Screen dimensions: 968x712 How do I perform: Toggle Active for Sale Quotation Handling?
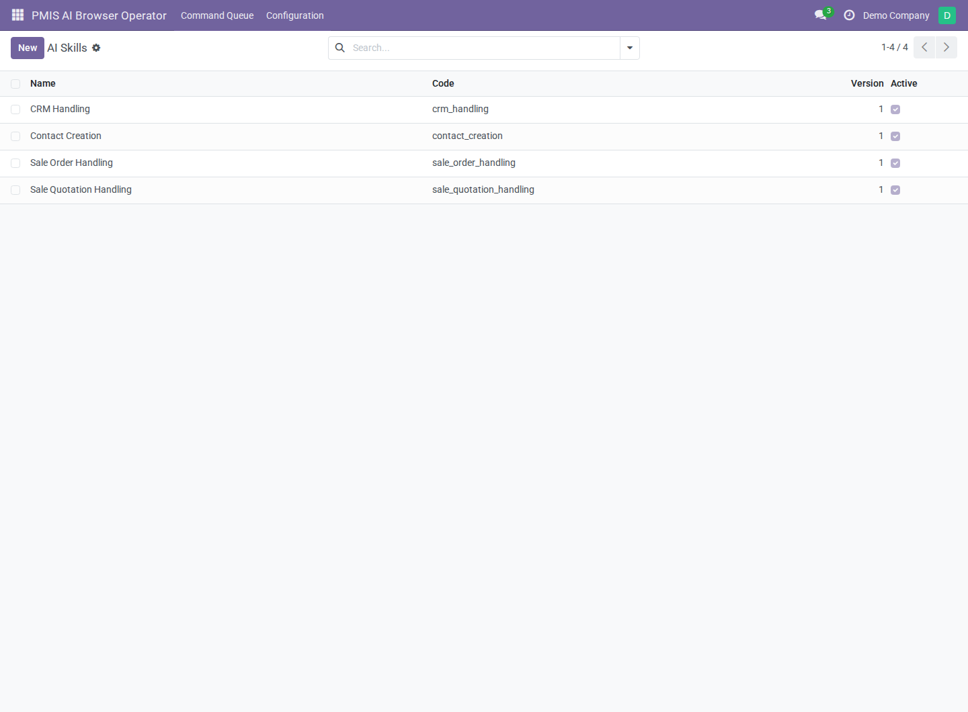pyautogui.click(x=895, y=190)
